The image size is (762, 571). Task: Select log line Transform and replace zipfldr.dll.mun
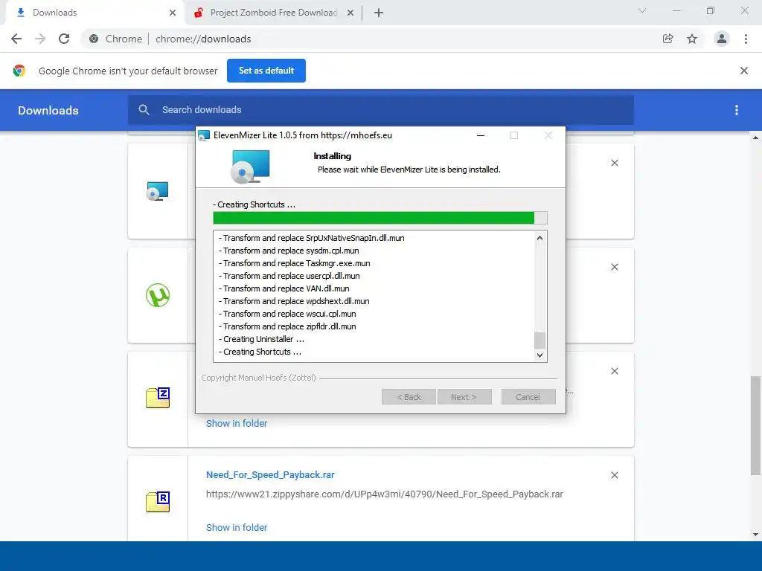click(x=287, y=326)
